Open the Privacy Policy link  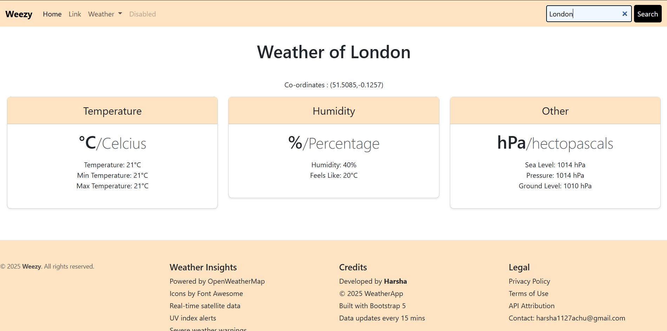tap(529, 281)
